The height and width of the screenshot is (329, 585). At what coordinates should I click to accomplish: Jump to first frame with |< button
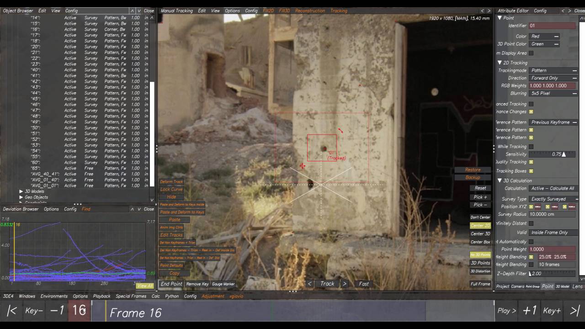pos(12,311)
